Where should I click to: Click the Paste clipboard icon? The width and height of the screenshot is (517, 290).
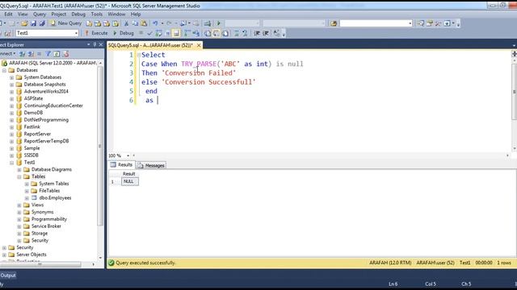pos(144,23)
